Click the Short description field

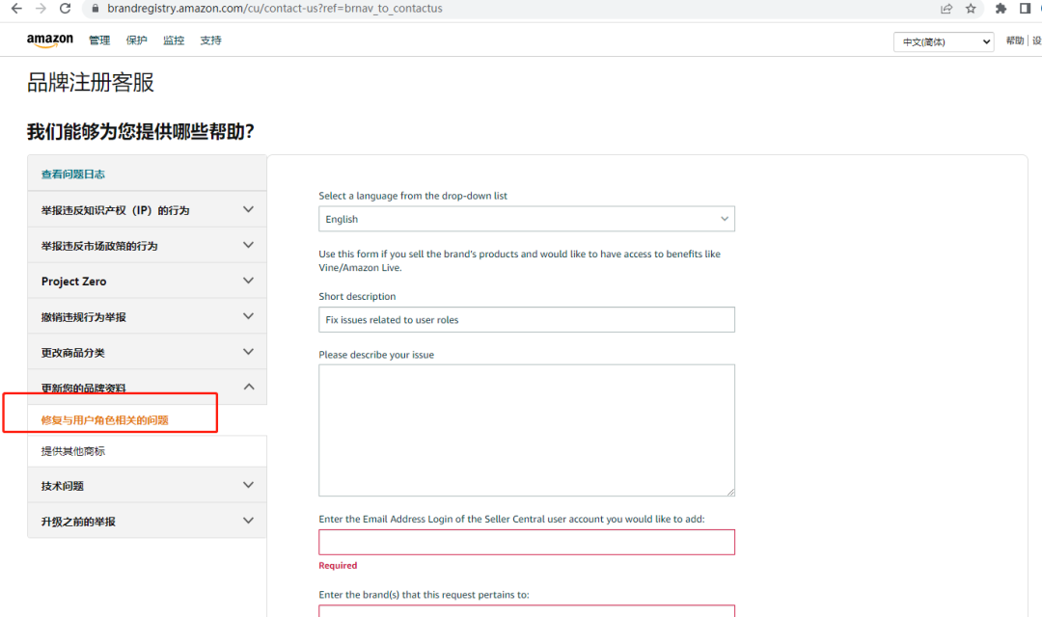pyautogui.click(x=527, y=319)
